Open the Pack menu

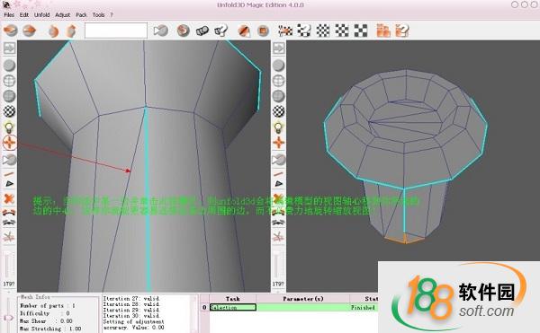click(x=81, y=14)
